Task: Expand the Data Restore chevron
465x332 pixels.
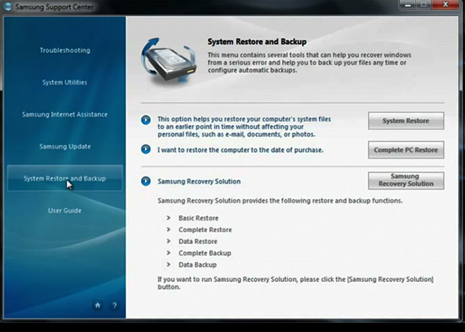Action: tap(168, 241)
